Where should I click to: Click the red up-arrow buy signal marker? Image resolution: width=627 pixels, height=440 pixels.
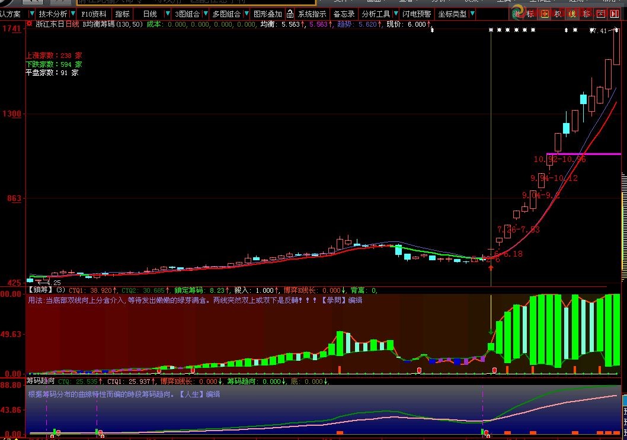pos(491,268)
